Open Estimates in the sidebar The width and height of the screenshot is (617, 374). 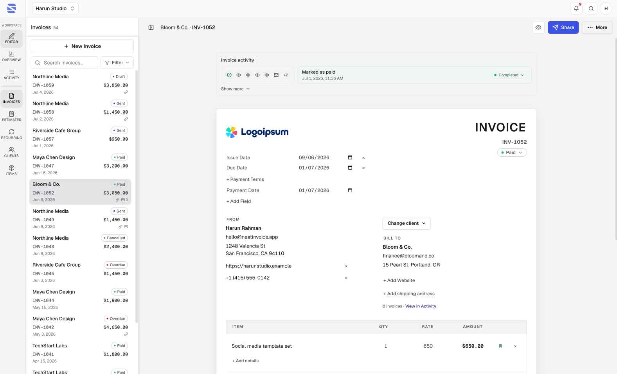pyautogui.click(x=11, y=116)
